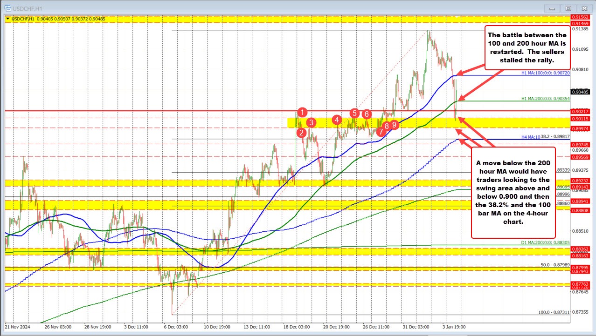Maximize the USDCHF,H1 chart window
Image resolution: width=596 pixels, height=336 pixels.
[568, 8]
